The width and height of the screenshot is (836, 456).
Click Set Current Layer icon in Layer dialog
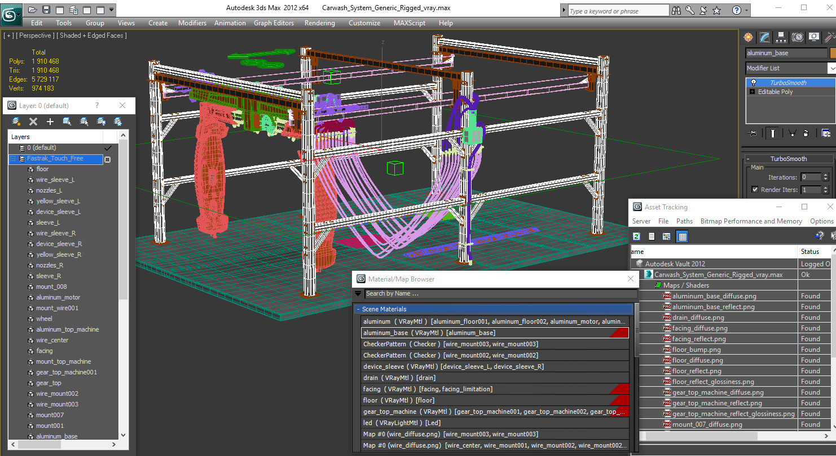pos(84,122)
